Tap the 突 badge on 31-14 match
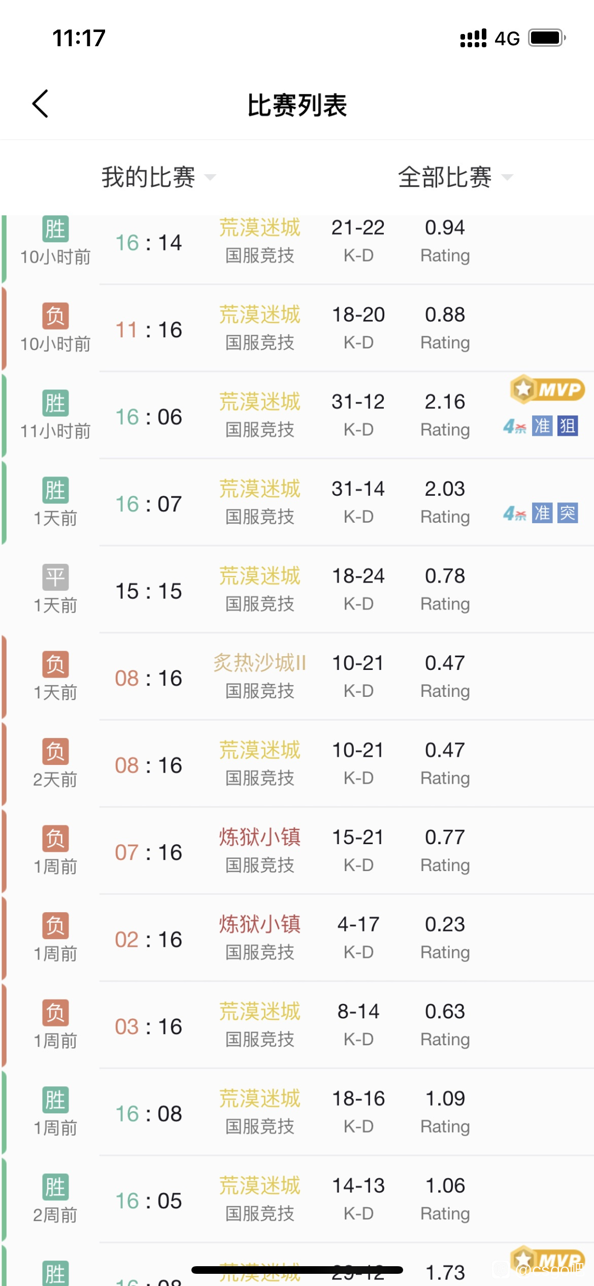 pos(568,513)
